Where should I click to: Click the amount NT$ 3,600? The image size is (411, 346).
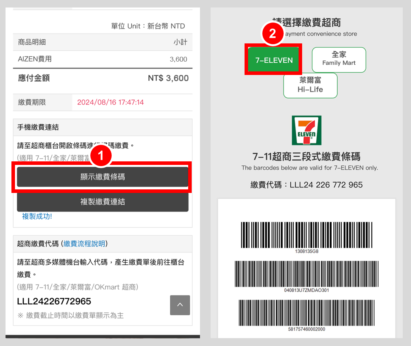(x=168, y=78)
